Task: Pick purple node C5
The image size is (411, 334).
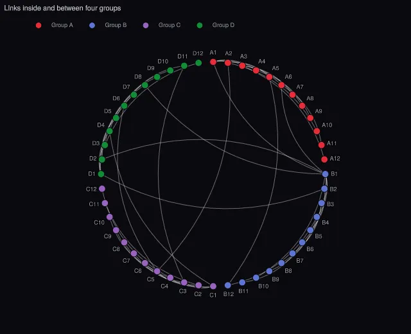Action: (157, 271)
